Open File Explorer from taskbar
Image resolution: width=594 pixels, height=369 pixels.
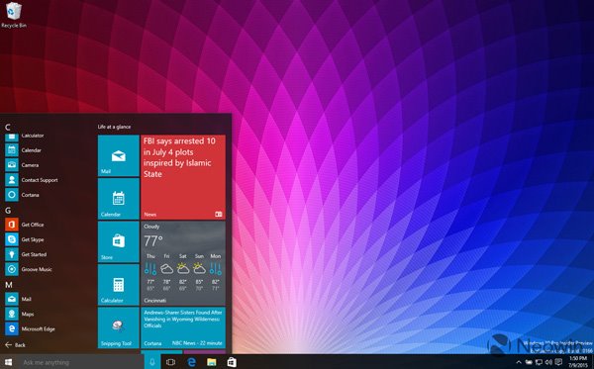pos(212,362)
